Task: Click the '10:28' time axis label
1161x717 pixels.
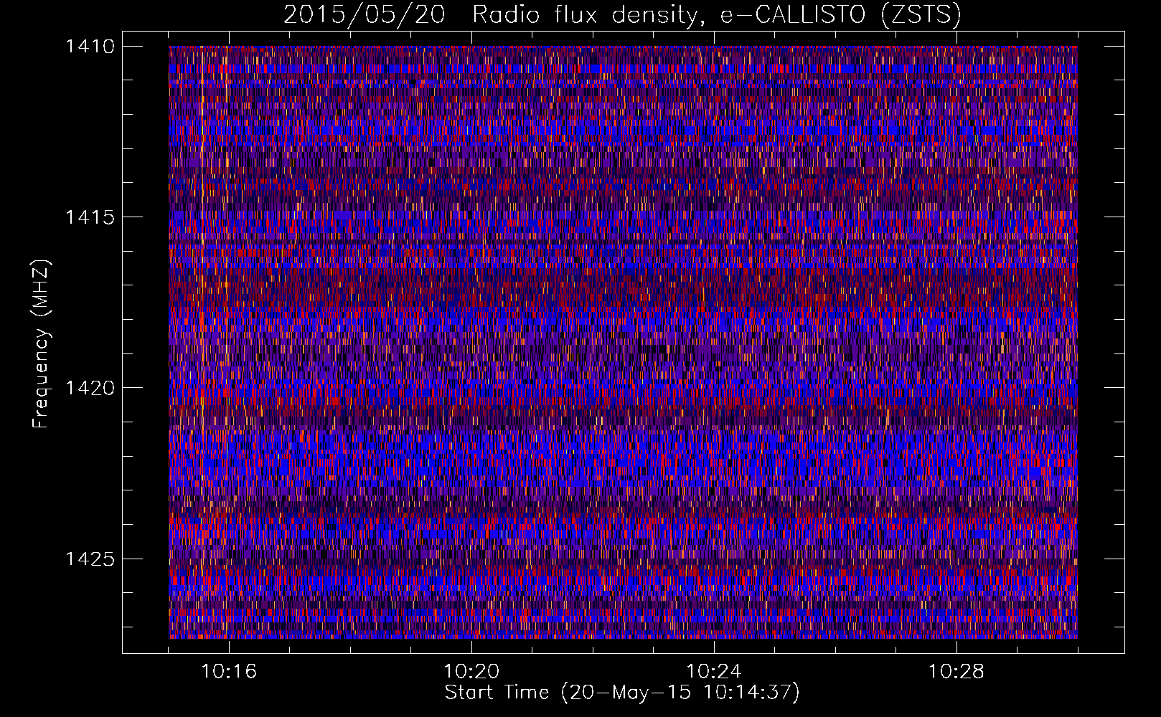Action: point(956,672)
